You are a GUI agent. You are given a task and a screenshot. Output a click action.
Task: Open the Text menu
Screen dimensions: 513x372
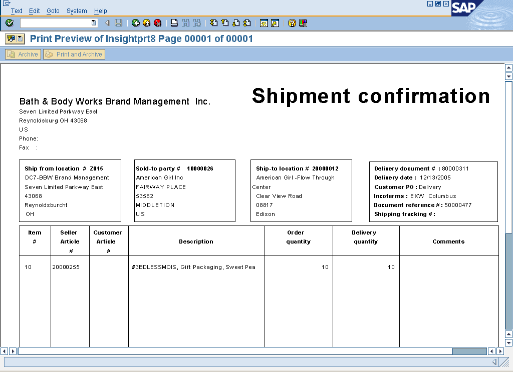17,11
